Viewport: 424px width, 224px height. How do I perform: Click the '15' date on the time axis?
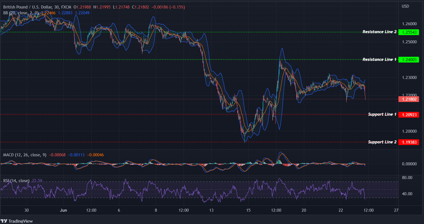click(248, 210)
